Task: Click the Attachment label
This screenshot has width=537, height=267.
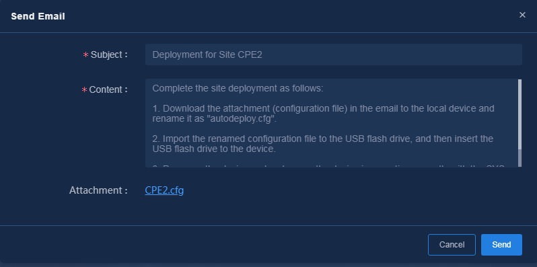Action: pyautogui.click(x=98, y=190)
